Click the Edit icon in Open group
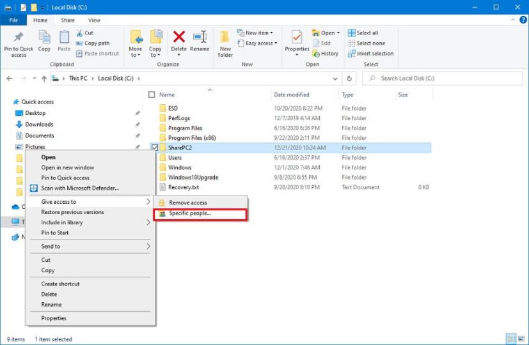Image resolution: width=529 pixels, height=345 pixels. pos(316,43)
